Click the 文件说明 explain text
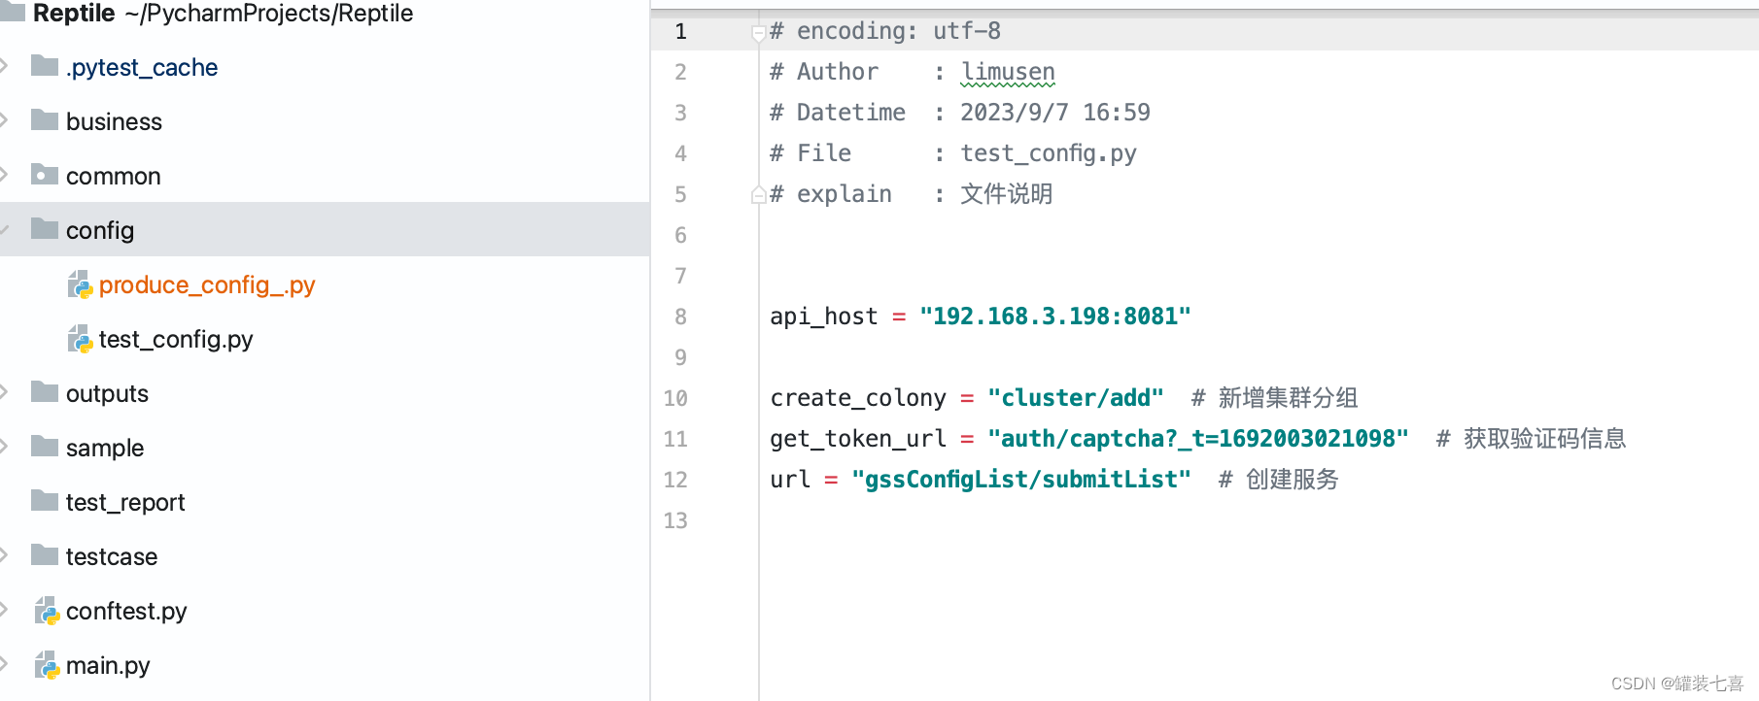Viewport: 1759px width, 701px height. [x=1006, y=194]
